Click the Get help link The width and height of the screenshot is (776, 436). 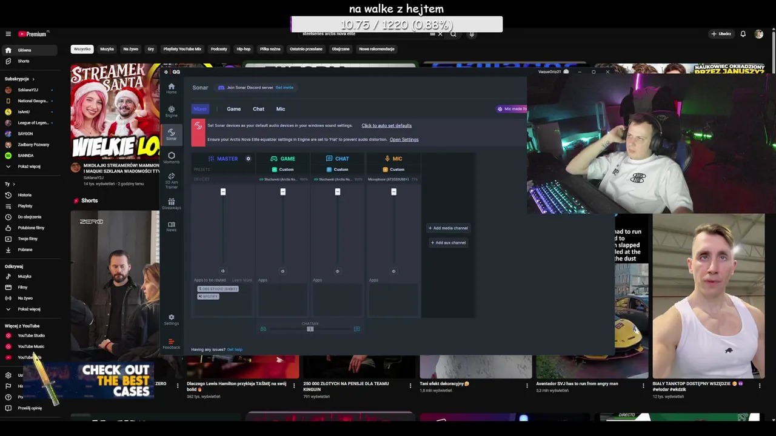click(235, 349)
